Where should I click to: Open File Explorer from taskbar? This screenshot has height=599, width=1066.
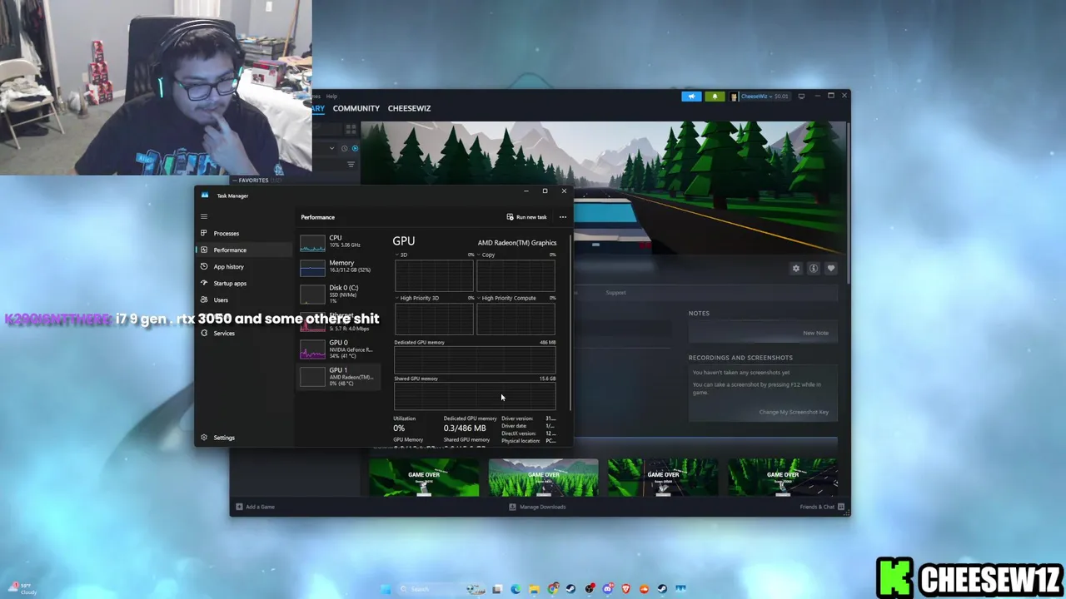534,589
